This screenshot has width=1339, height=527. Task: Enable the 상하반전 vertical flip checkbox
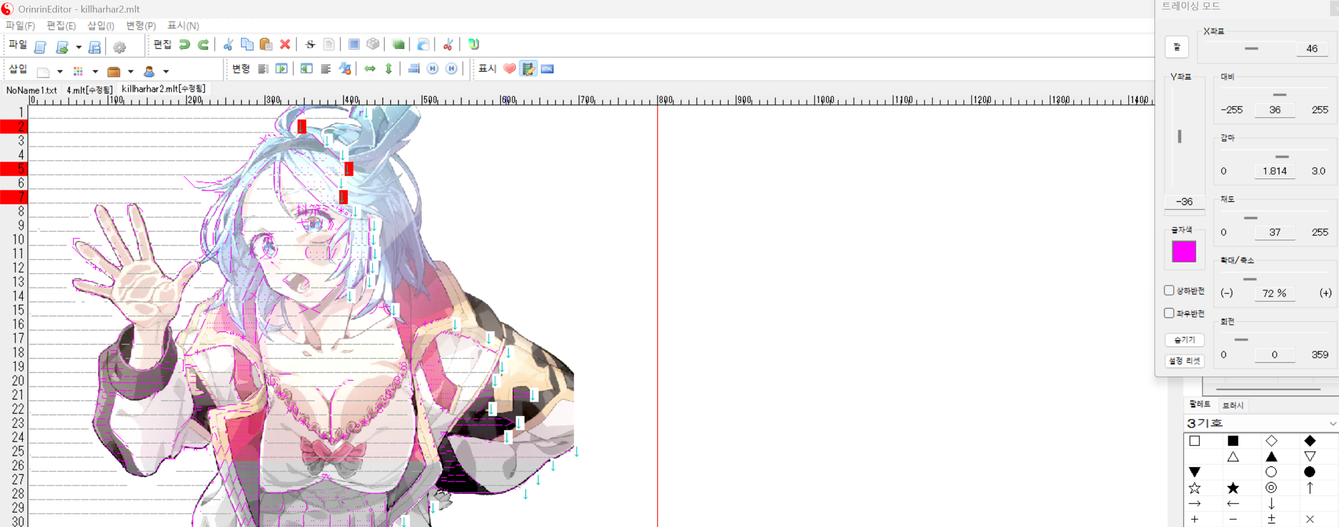1169,290
